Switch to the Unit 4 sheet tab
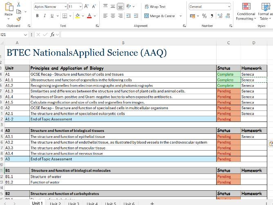 (92, 203)
